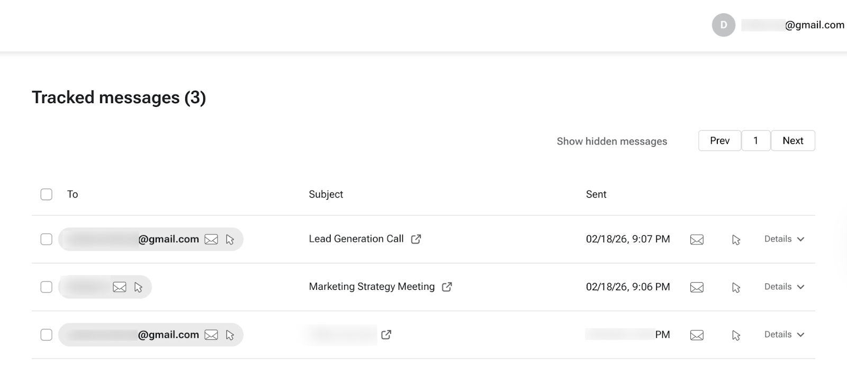This screenshot has height=368, width=847.
Task: Click the recipient chip of Lead Generation Call
Action: click(151, 239)
